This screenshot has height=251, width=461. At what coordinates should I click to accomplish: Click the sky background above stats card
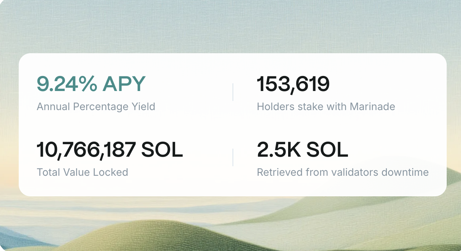[230, 26]
